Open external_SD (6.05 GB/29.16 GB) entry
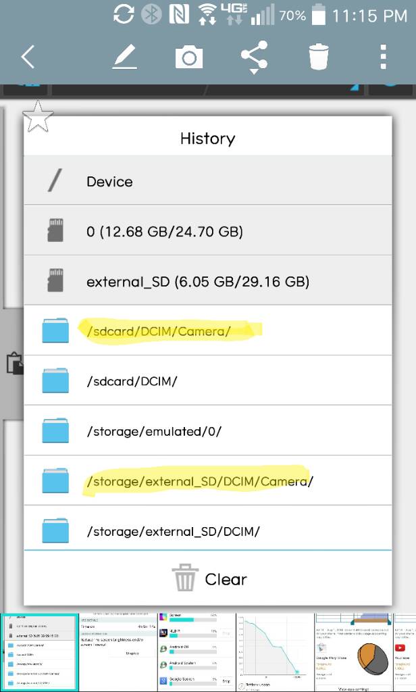 [208, 280]
